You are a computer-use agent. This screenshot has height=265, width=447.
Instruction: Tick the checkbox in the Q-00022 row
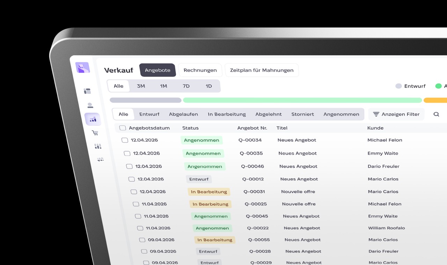[140, 228]
